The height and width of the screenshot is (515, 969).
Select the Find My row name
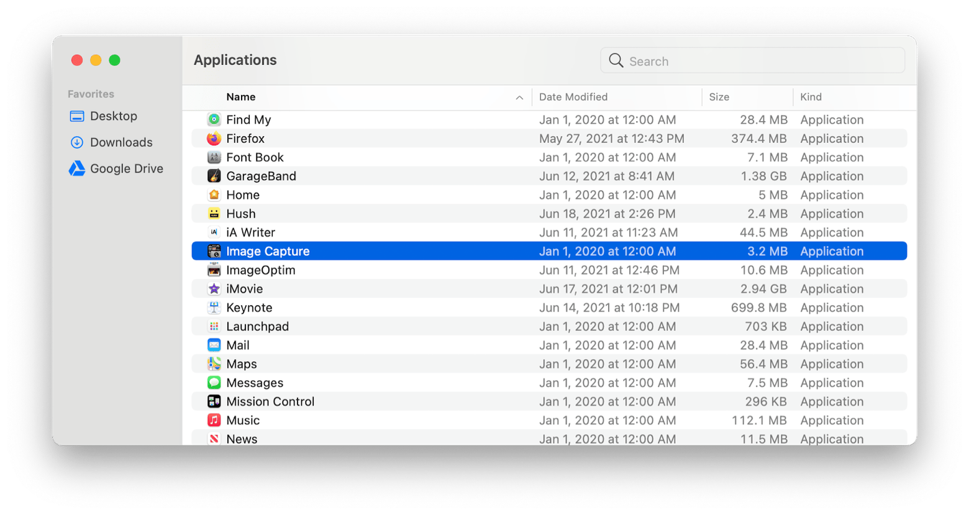(x=248, y=120)
